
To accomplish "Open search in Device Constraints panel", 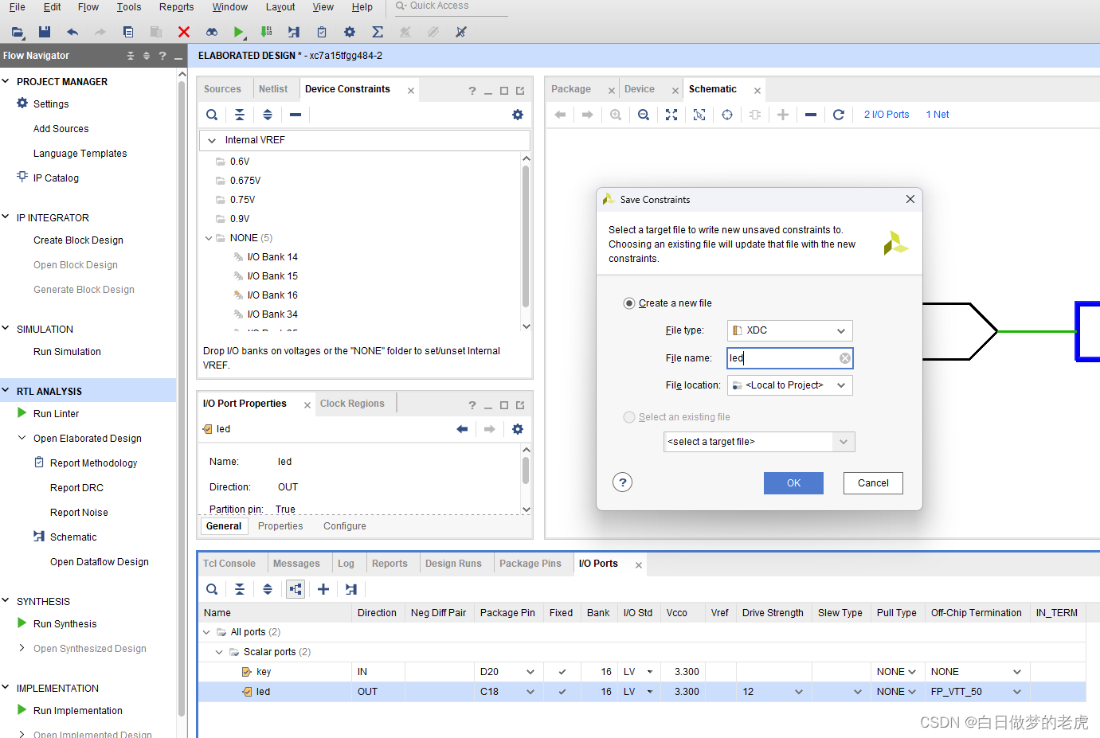I will (x=212, y=115).
